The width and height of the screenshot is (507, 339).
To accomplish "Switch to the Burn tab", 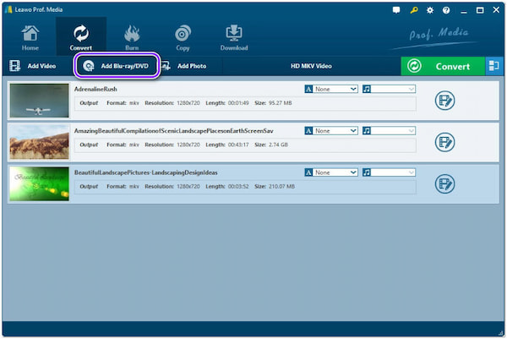I will [x=132, y=36].
